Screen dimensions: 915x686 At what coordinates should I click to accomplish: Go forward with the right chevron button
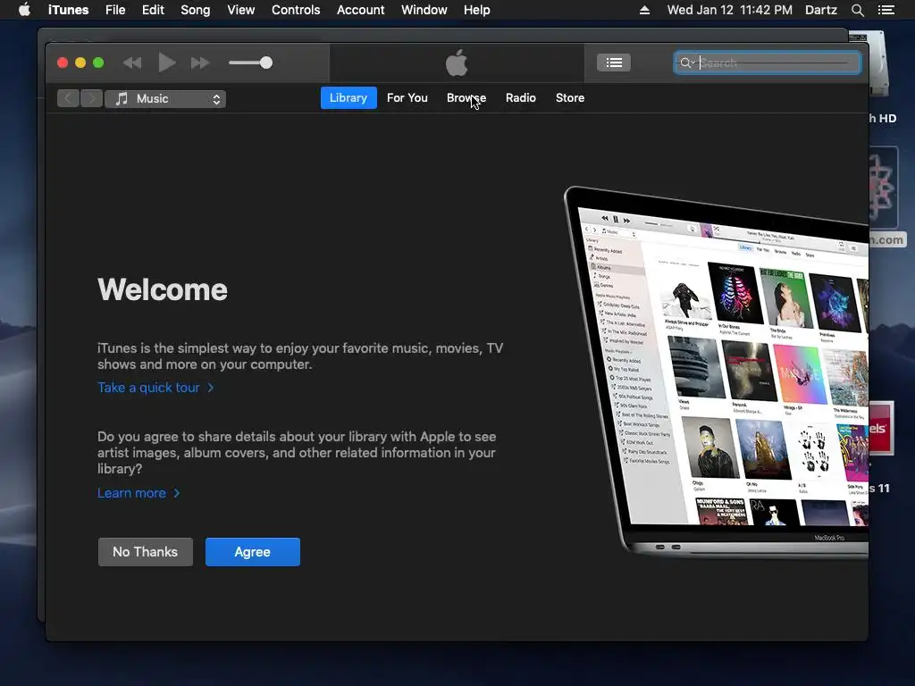click(x=92, y=98)
